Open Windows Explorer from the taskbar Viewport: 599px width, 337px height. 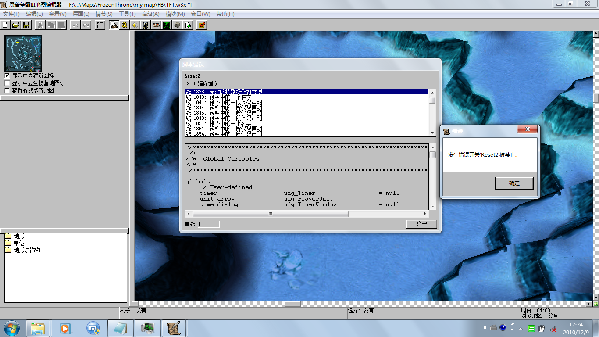click(38, 328)
